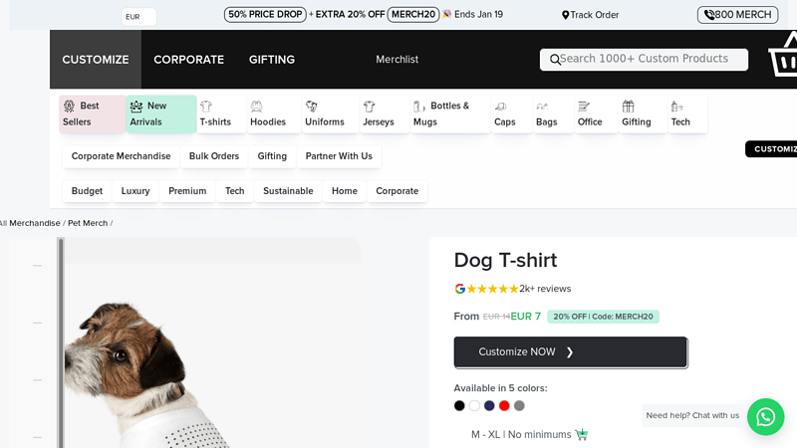Open the GIFTING main tab
This screenshot has width=797, height=448.
pos(272,60)
